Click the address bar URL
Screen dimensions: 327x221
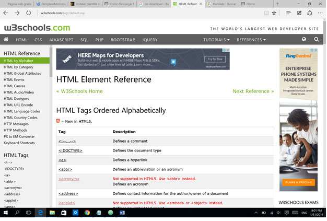pos(63,13)
